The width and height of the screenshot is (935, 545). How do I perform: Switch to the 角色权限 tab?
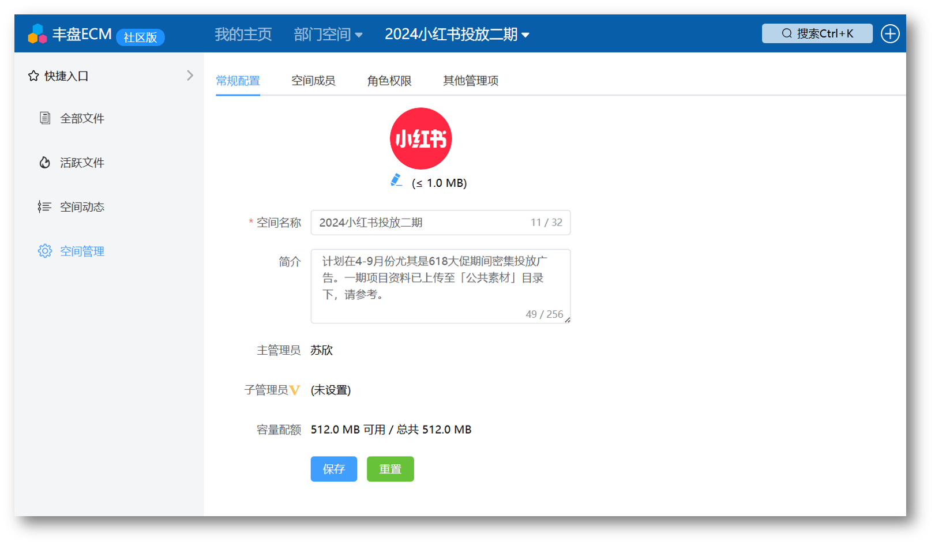click(389, 81)
